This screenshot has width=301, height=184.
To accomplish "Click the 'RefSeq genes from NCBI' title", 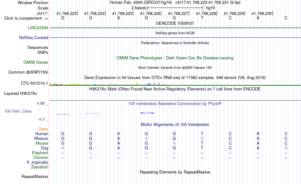I will [x=175, y=33].
